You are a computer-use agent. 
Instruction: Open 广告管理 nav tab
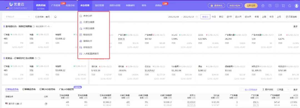(56, 6)
